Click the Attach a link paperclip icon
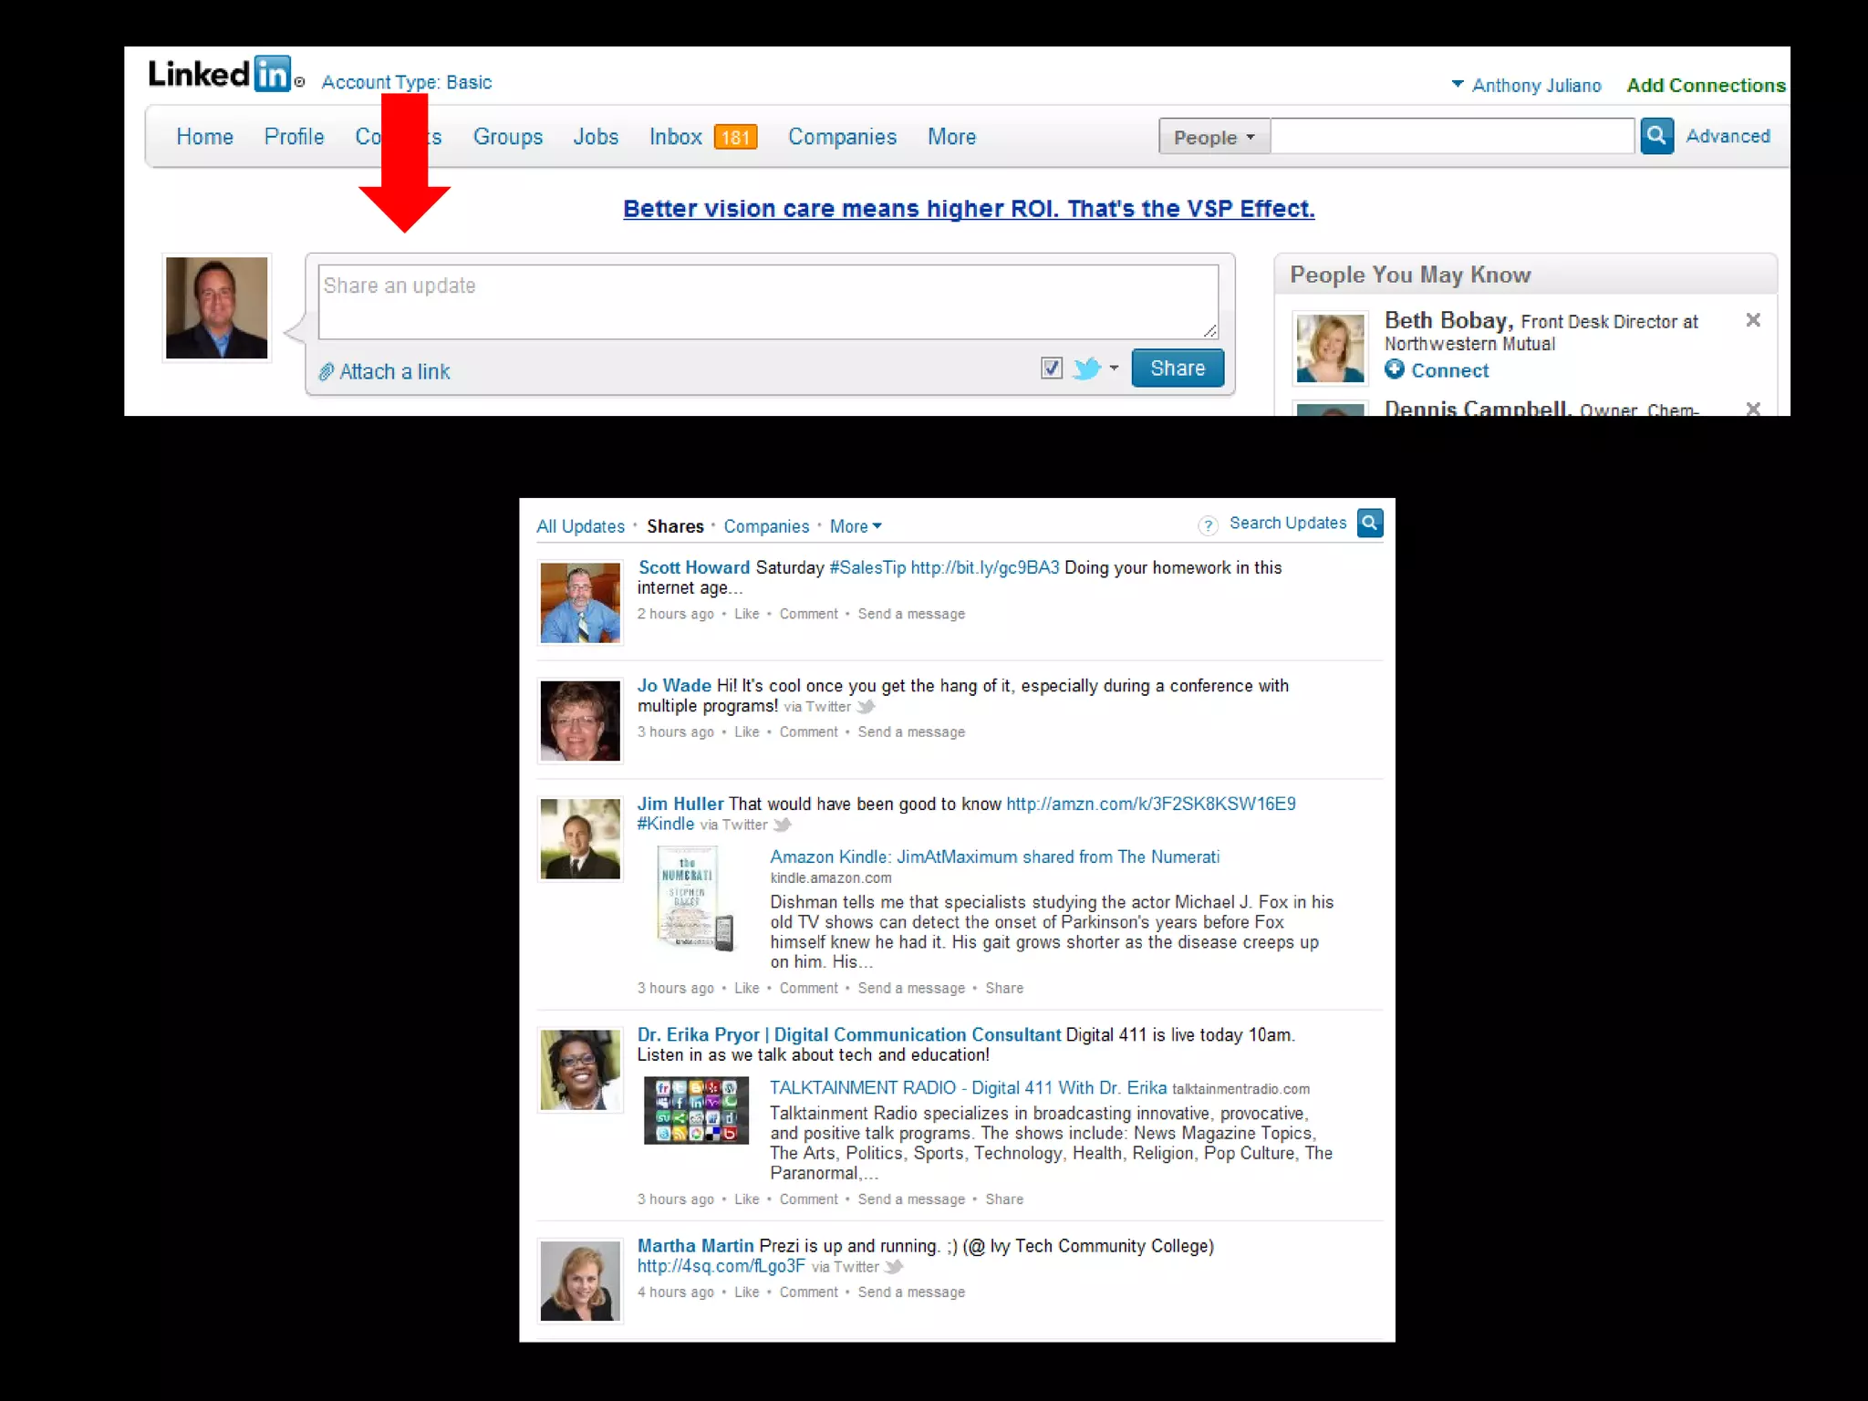1868x1401 pixels. click(327, 372)
